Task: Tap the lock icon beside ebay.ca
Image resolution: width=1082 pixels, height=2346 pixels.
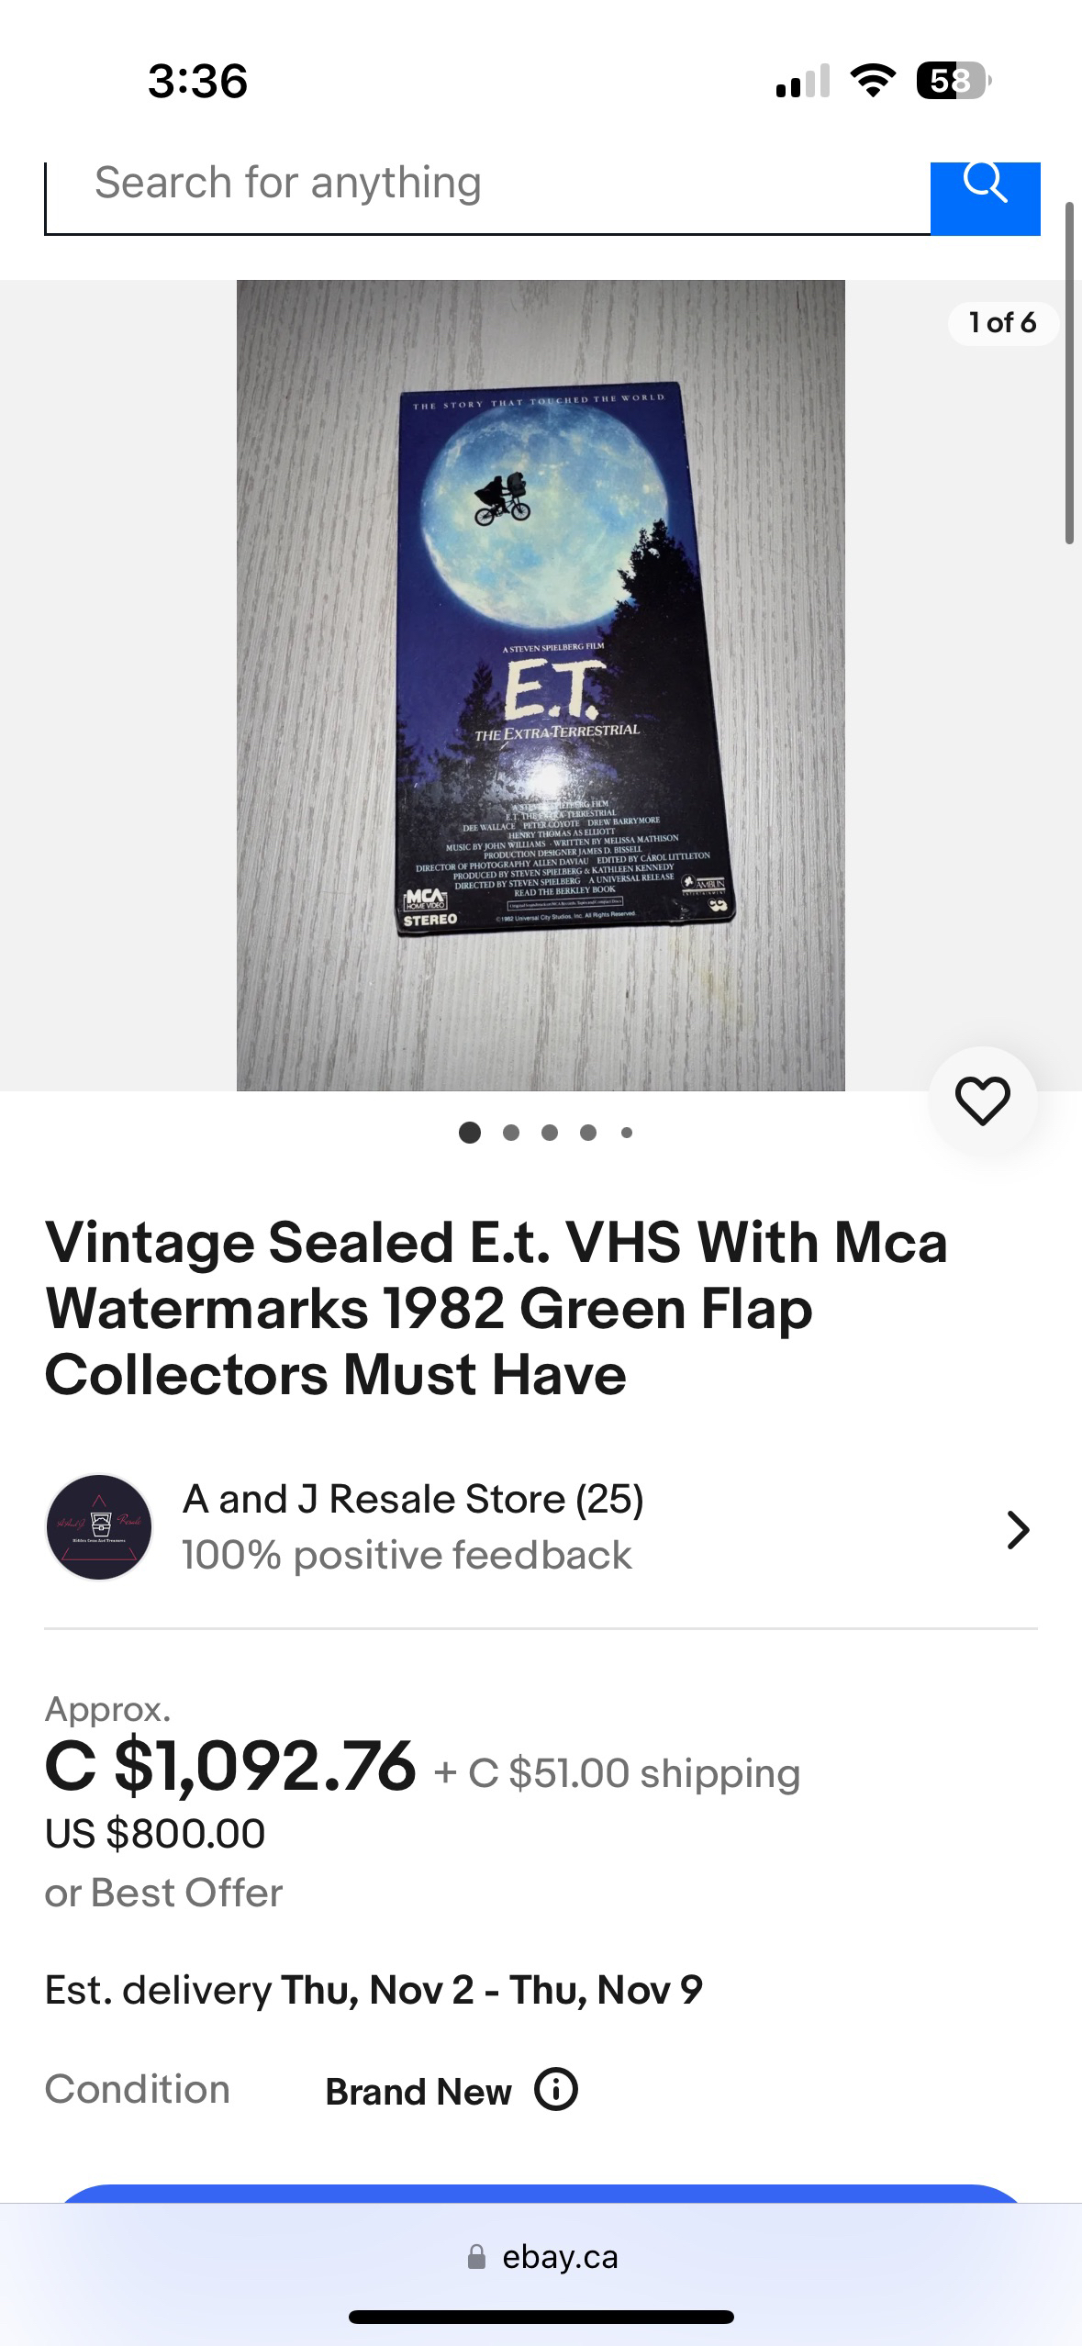Action: 476,2256
